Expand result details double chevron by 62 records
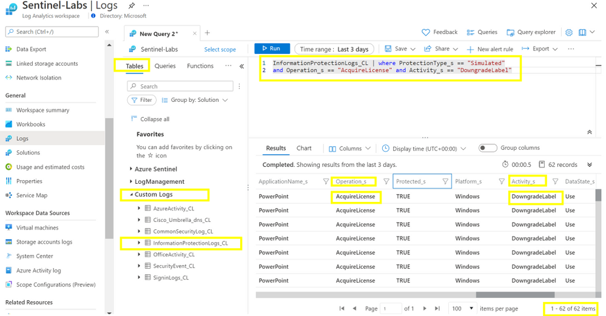The image size is (606, 316). pos(590,164)
